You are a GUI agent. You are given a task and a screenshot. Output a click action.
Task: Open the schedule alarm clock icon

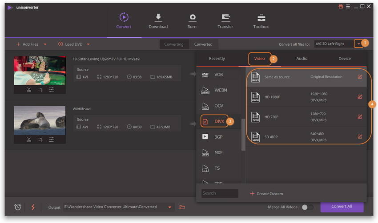(x=18, y=207)
